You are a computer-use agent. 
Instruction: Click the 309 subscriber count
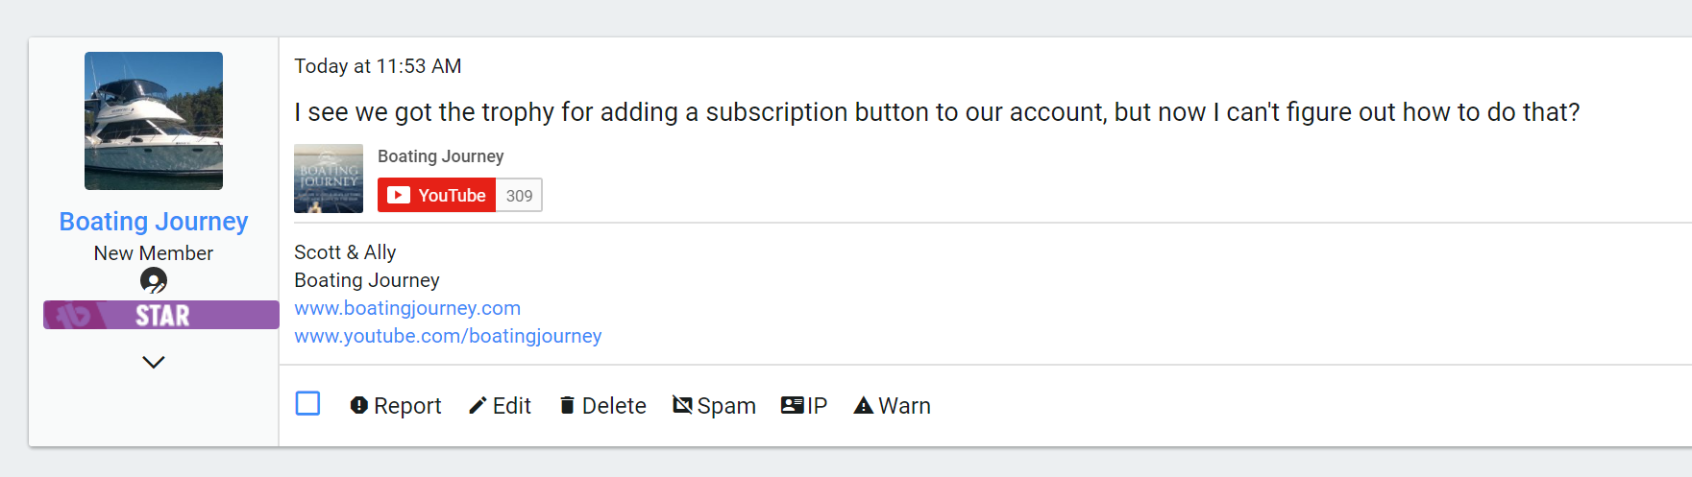tap(519, 196)
